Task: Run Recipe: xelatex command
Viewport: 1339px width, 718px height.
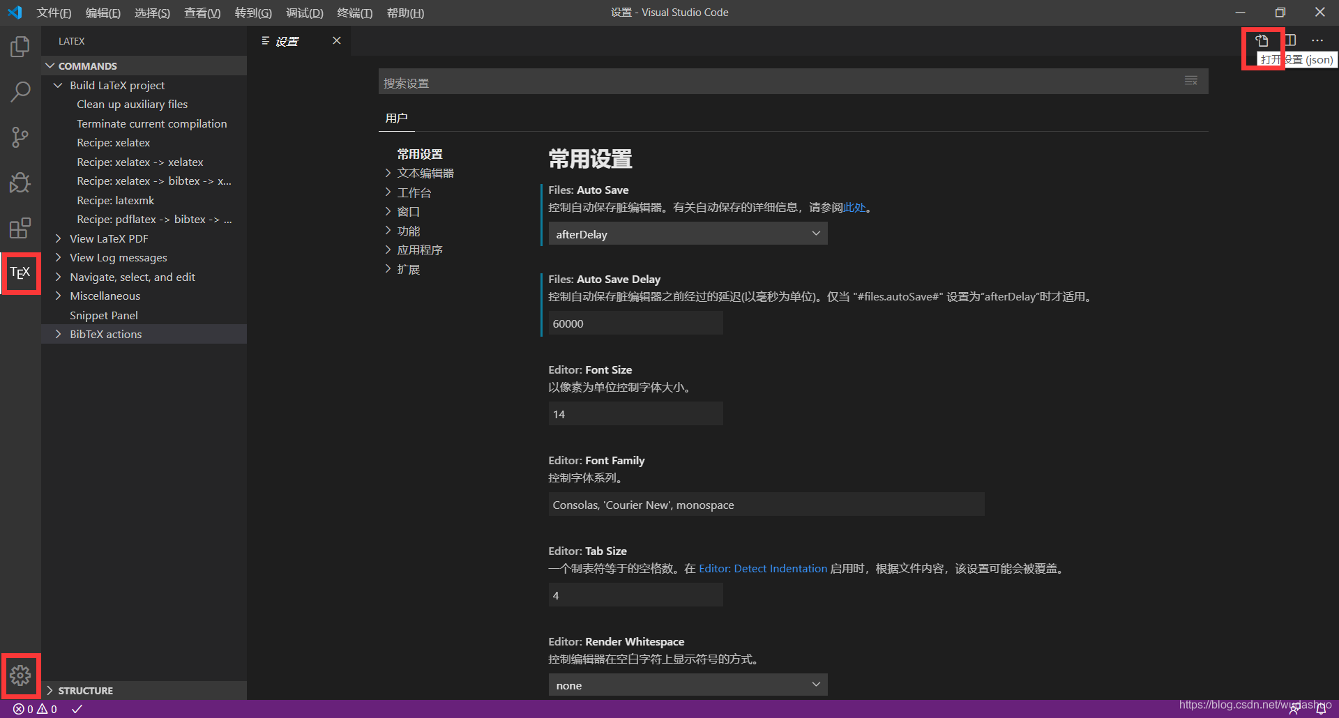Action: click(113, 142)
